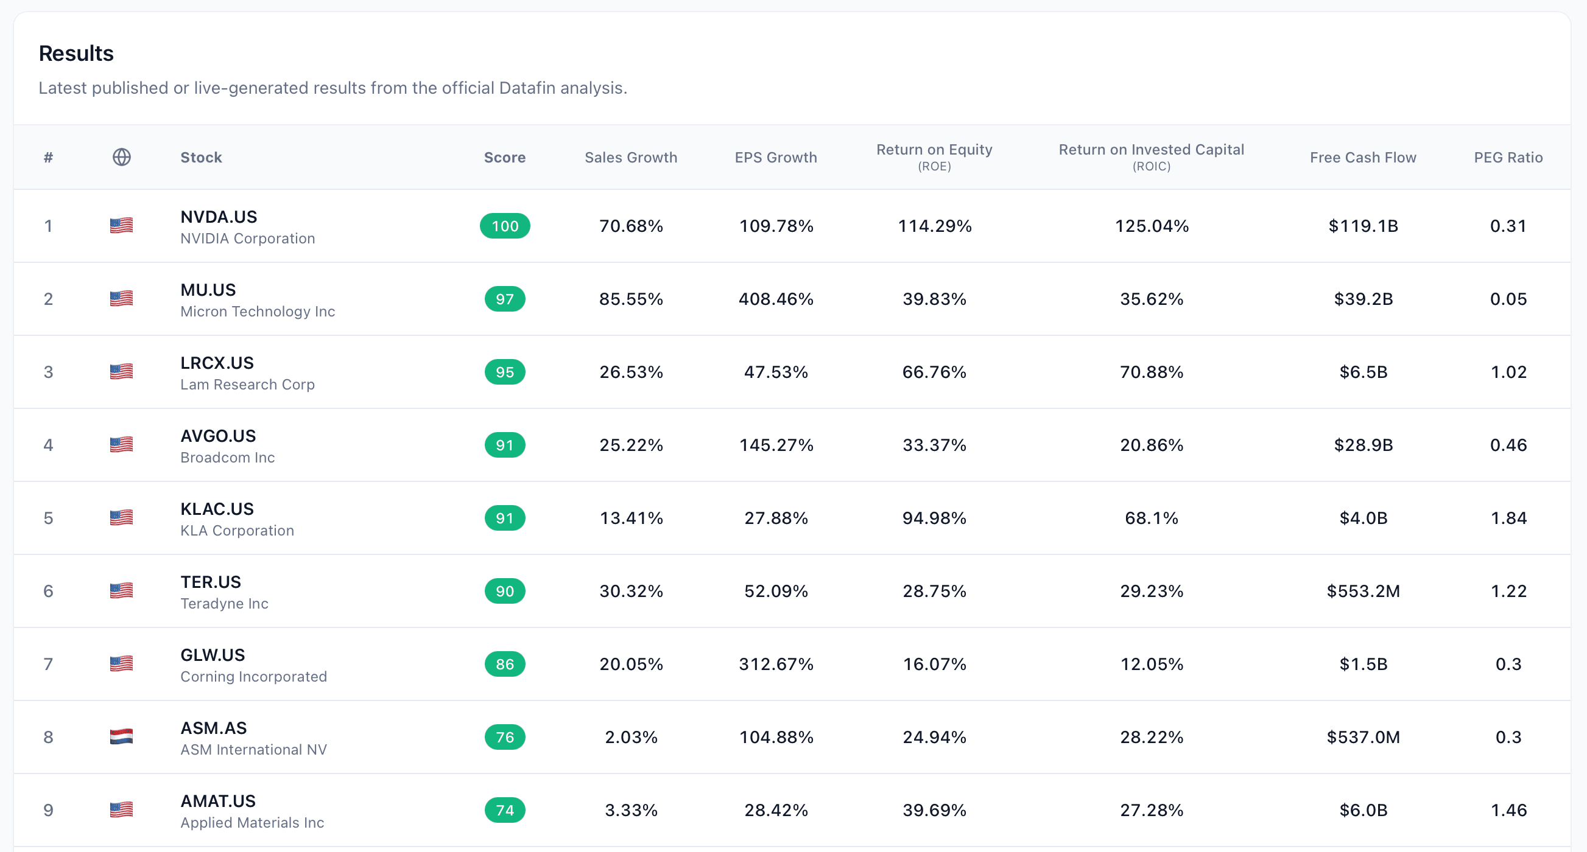The width and height of the screenshot is (1587, 852).
Task: Click the company name NVIDIA Corporation
Action: click(x=248, y=238)
